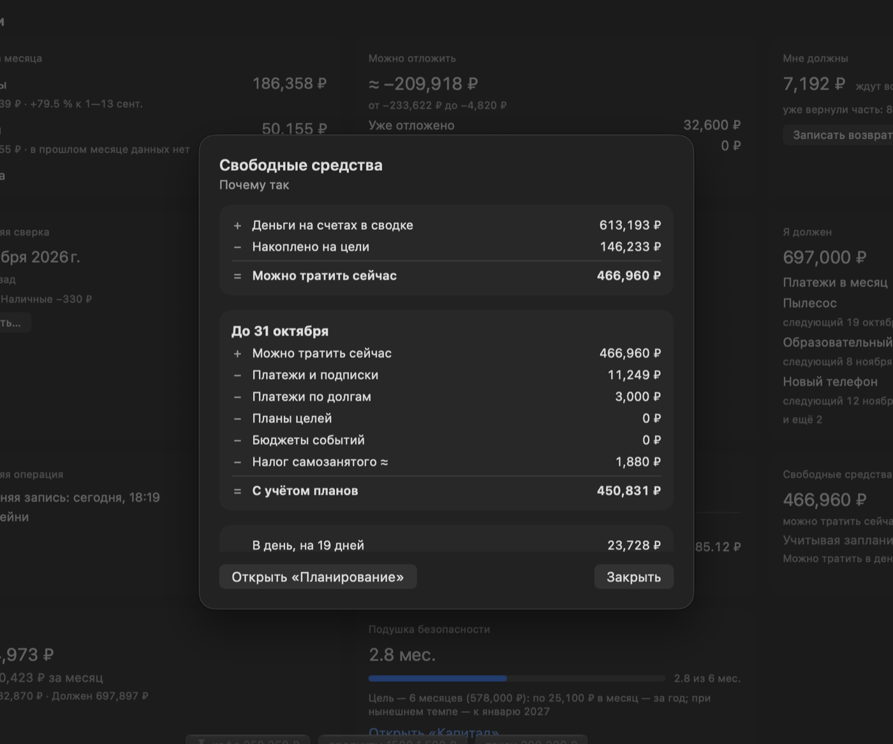Select the 2.8 из 6 мес. progress label

click(707, 678)
